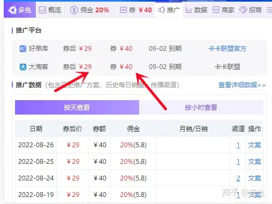This screenshot has width=272, height=204.
Task: Click ¥40 coupon in 2022-08-24 row
Action: point(100,178)
